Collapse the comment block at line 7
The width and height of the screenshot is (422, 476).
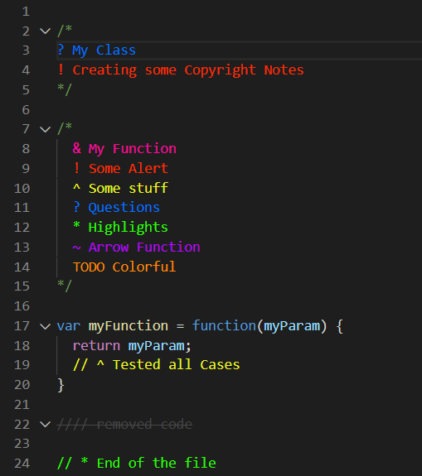46,129
